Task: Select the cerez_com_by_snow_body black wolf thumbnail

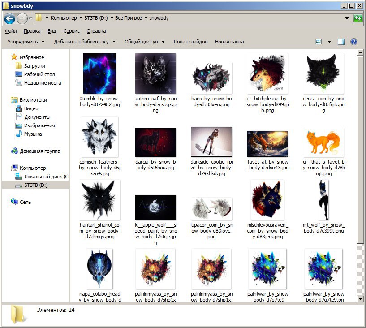Action: (323, 73)
